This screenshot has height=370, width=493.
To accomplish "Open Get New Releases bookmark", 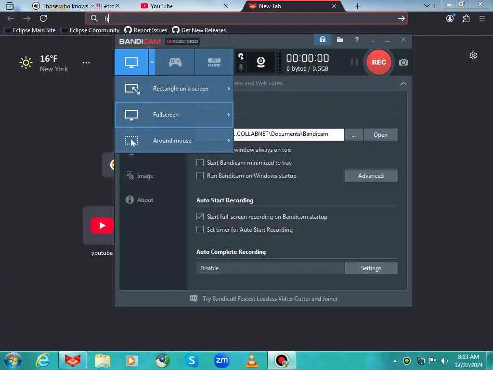I will coord(199,30).
